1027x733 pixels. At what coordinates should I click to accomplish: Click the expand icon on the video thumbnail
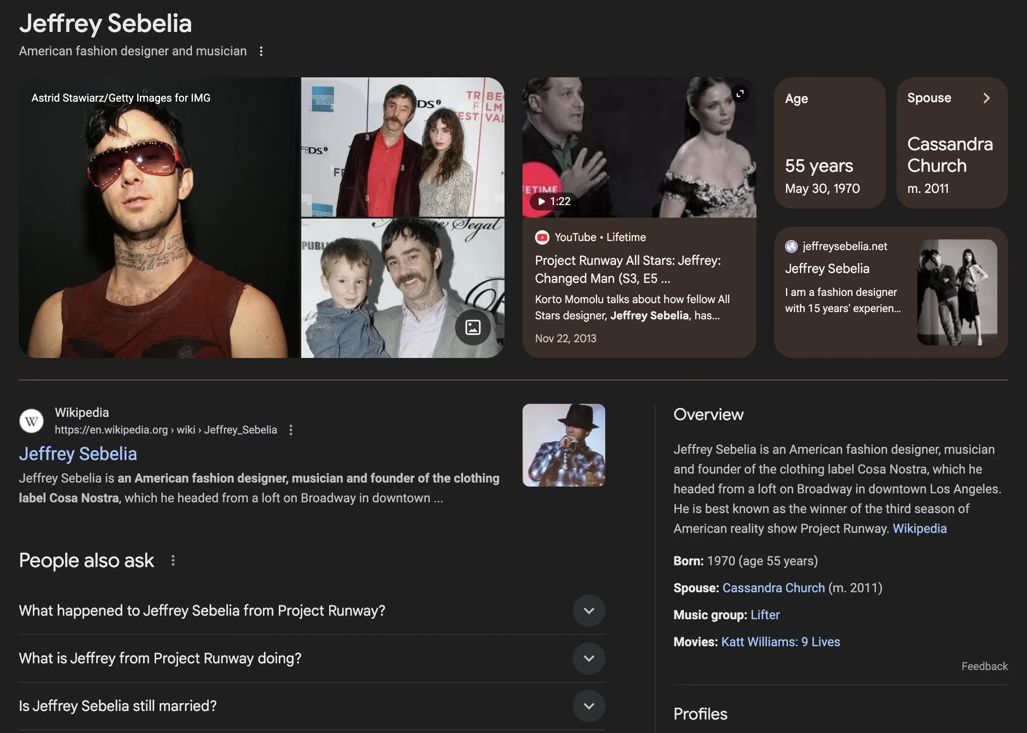click(740, 94)
